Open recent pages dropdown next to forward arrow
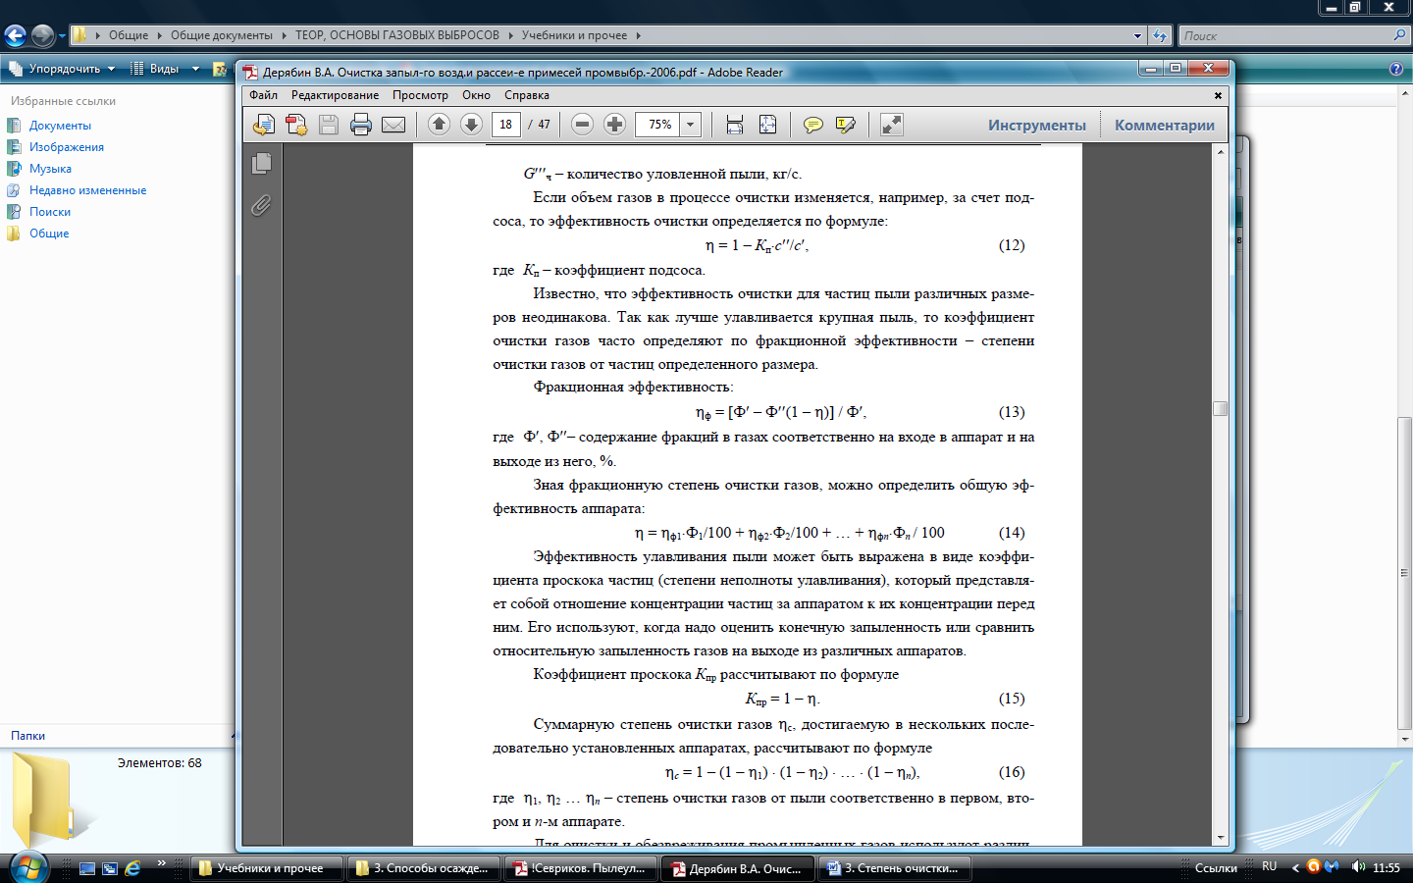Image resolution: width=1413 pixels, height=883 pixels. tap(62, 36)
